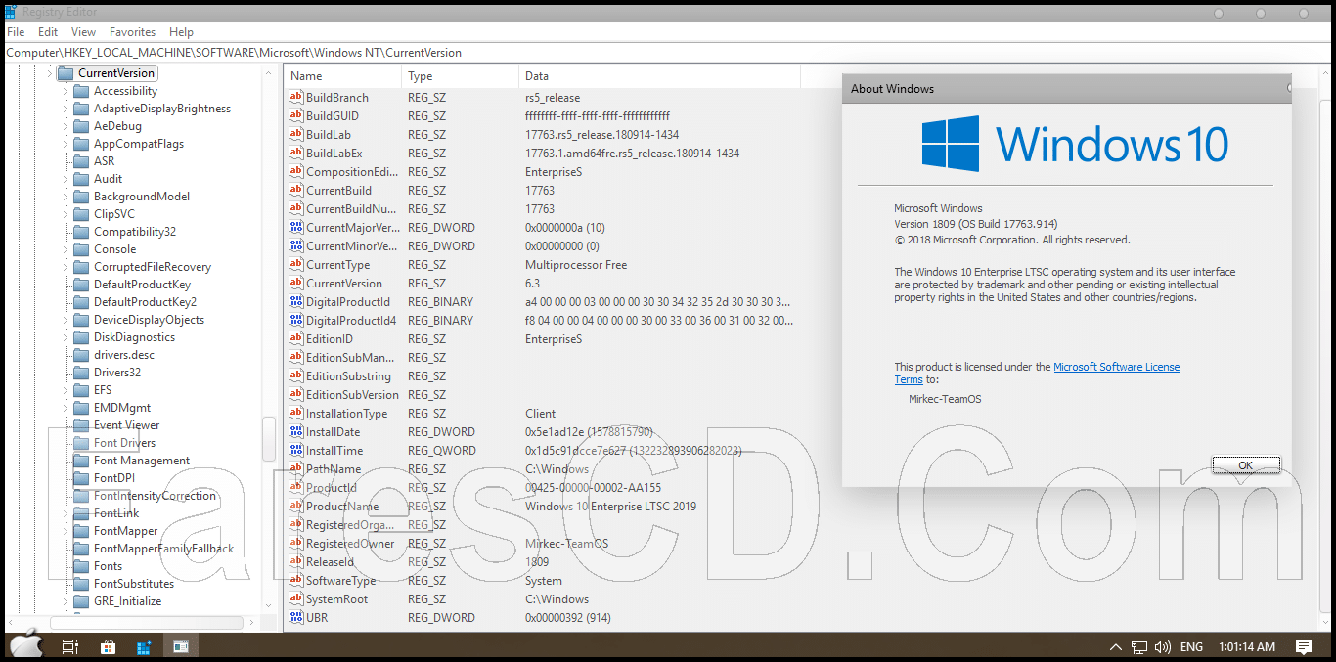Image resolution: width=1336 pixels, height=662 pixels.
Task: Expand the ClipSVC tree node
Action: pos(66,214)
